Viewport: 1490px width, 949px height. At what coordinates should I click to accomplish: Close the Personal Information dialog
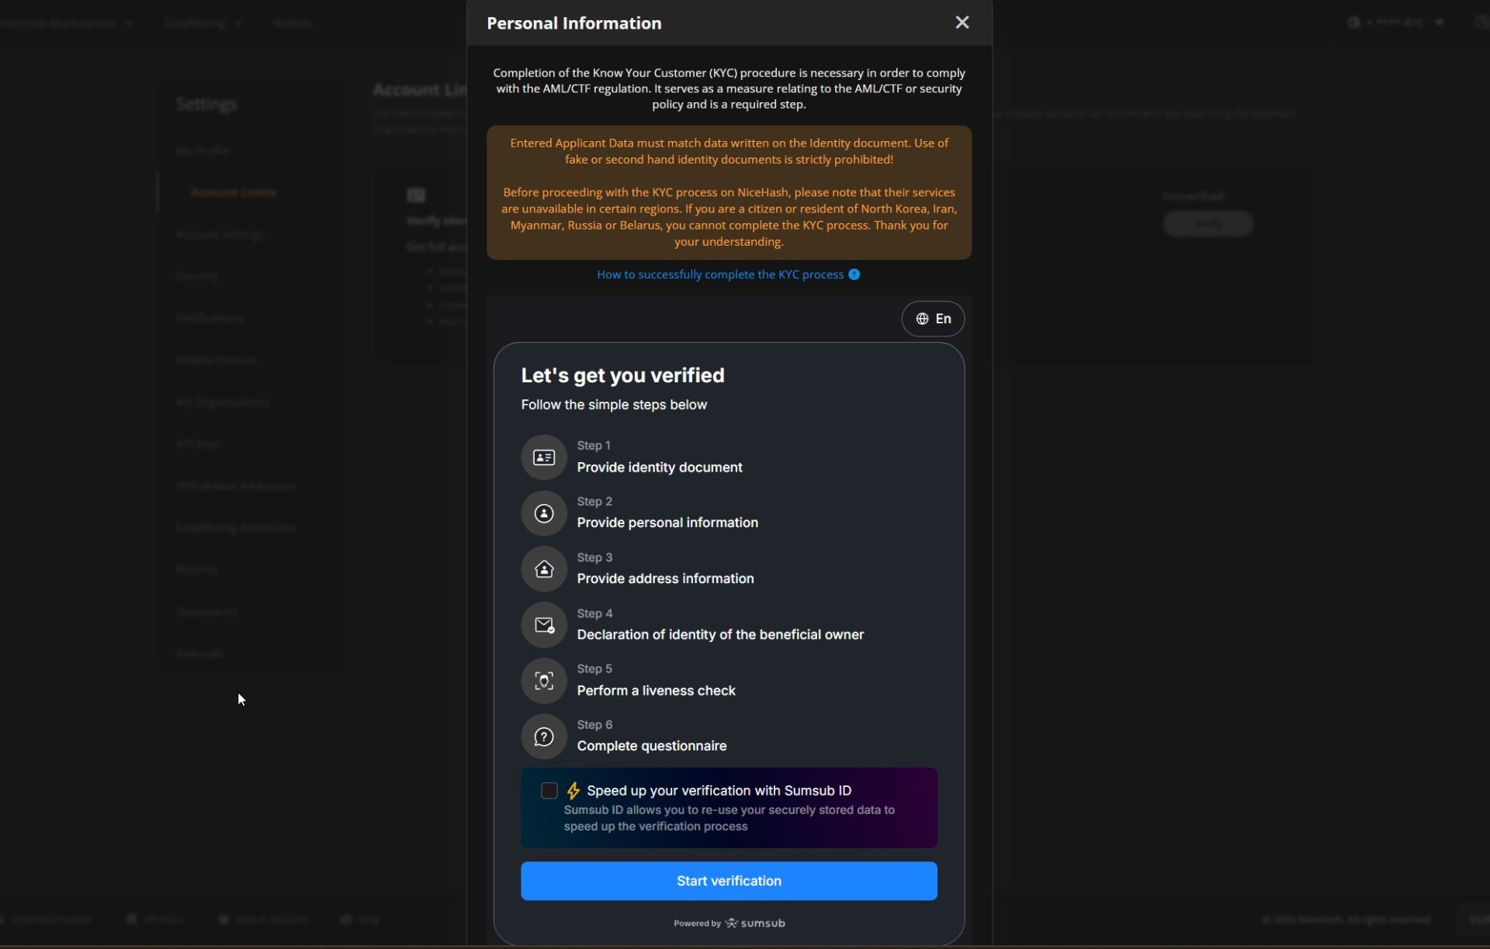(962, 22)
